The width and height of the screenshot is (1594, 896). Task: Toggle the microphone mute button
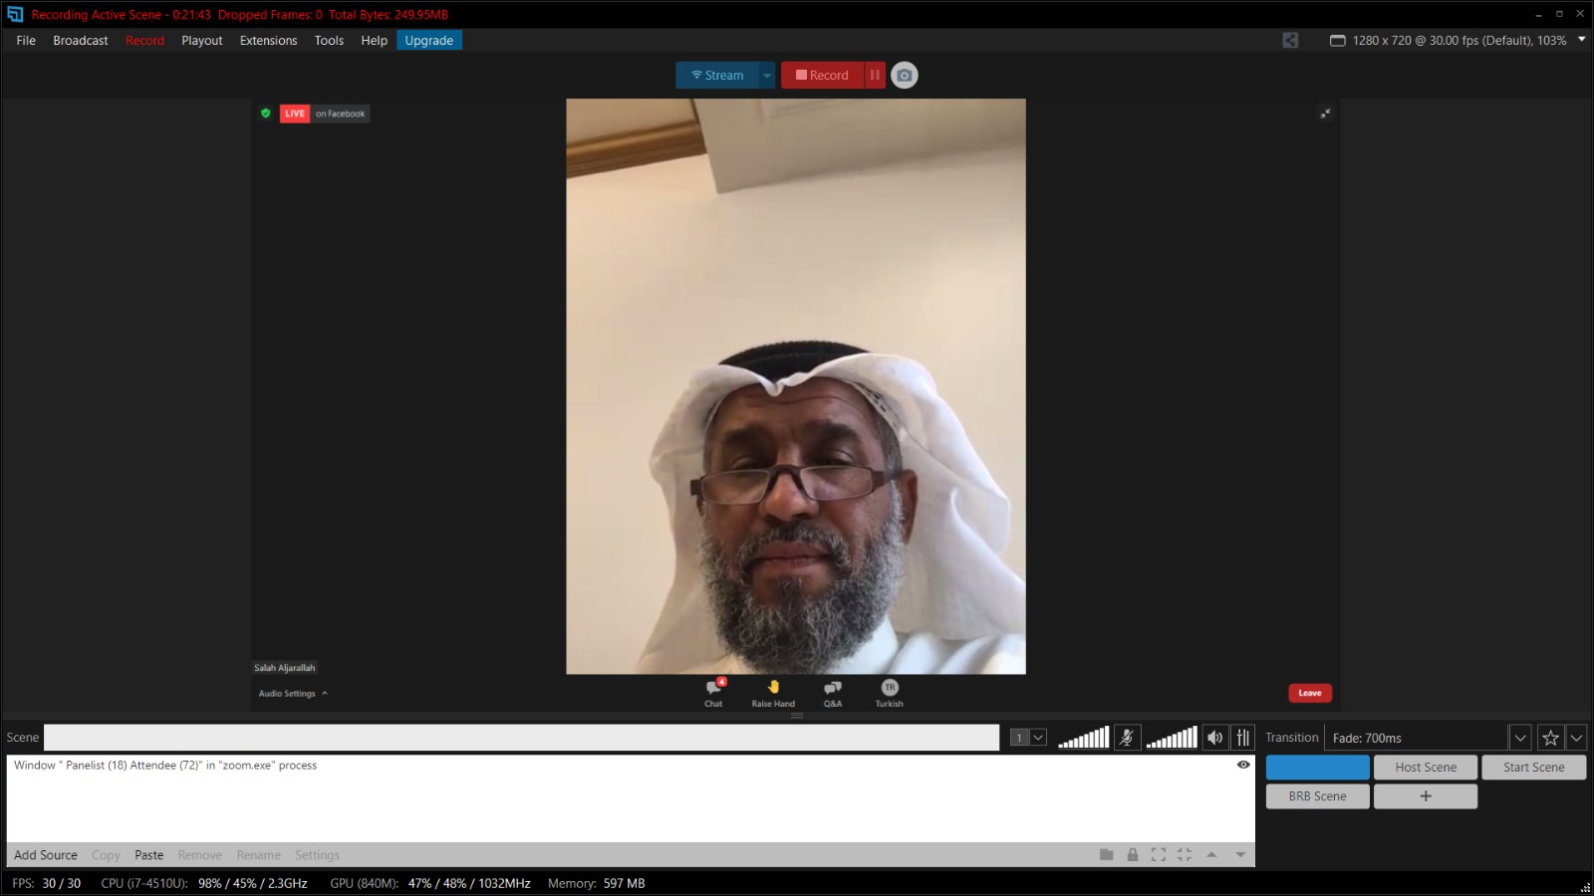click(x=1127, y=738)
